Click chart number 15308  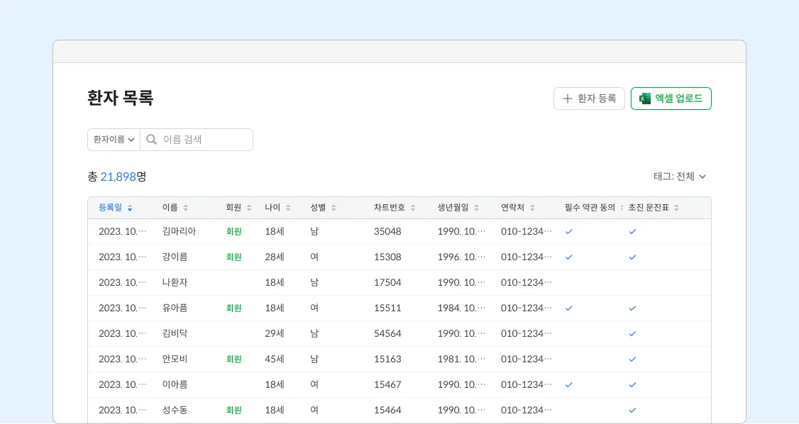387,257
